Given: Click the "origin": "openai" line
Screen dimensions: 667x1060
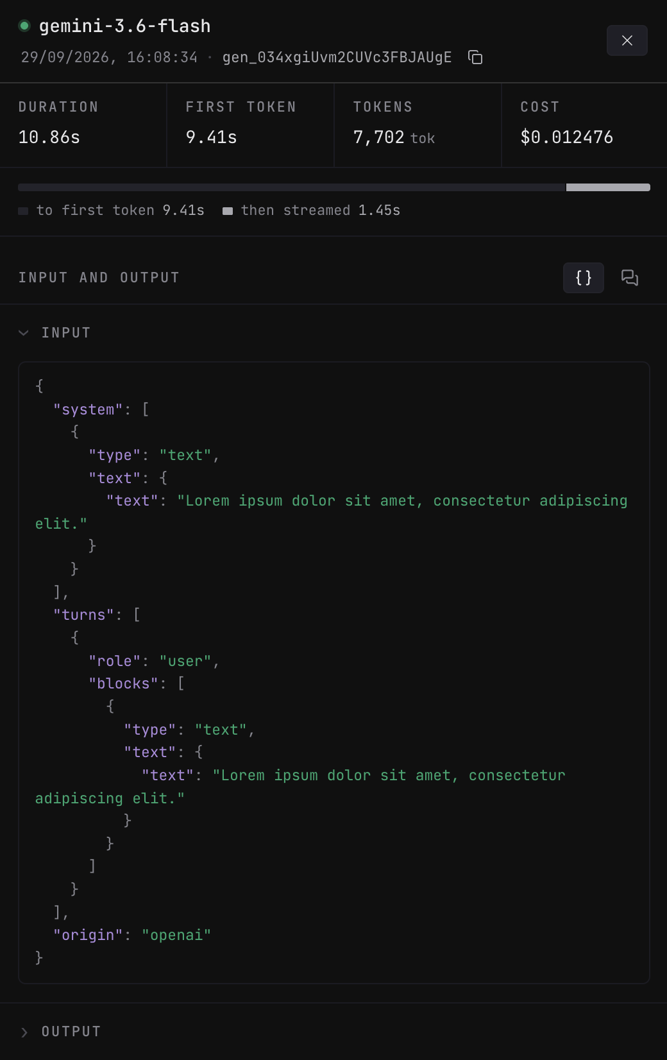Looking at the screenshot, I should (132, 935).
